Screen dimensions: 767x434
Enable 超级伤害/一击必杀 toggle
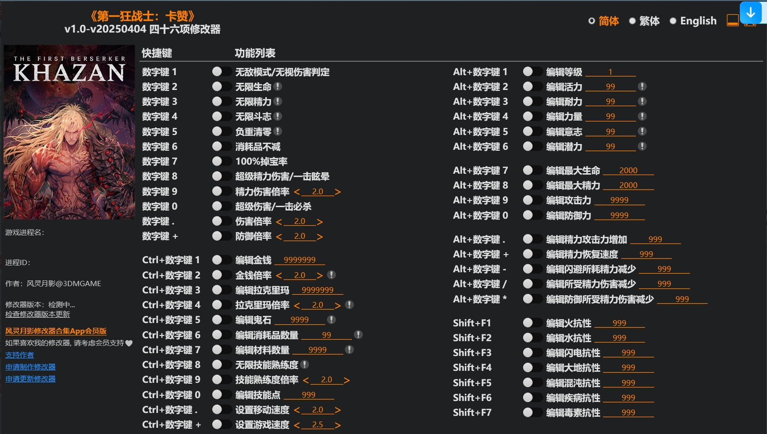point(221,206)
